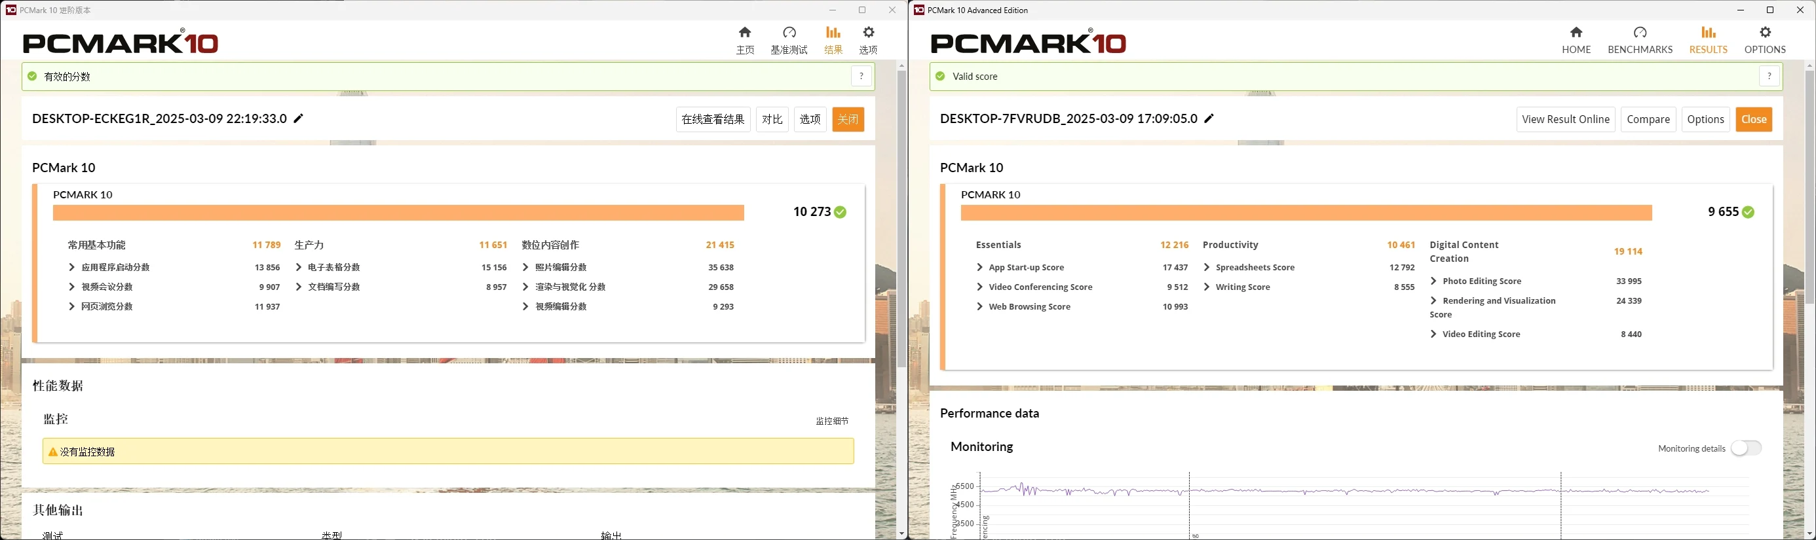Expand 渲染与视觉化 分数 row

(526, 287)
